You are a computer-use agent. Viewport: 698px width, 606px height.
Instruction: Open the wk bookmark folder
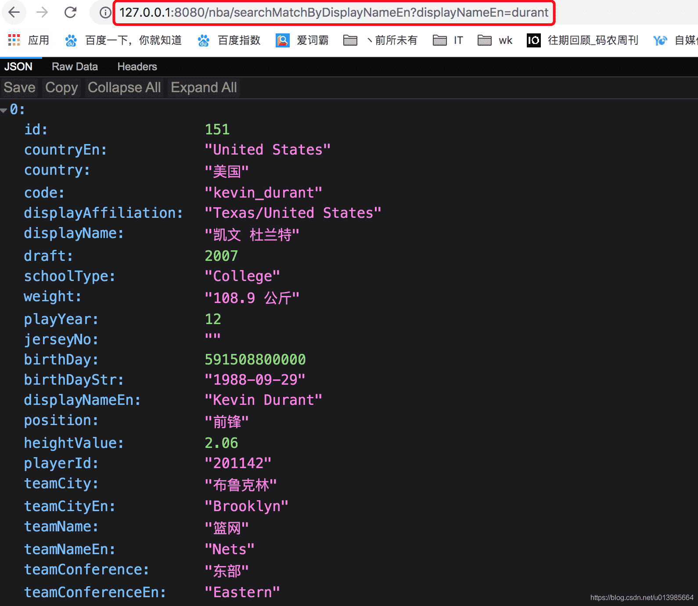495,40
